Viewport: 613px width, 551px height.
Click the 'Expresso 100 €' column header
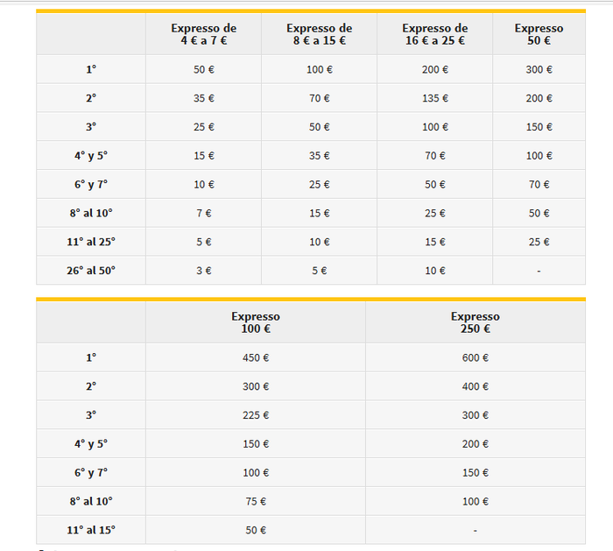pyautogui.click(x=256, y=322)
